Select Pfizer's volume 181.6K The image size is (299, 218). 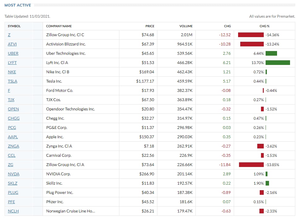pyautogui.click(x=186, y=202)
